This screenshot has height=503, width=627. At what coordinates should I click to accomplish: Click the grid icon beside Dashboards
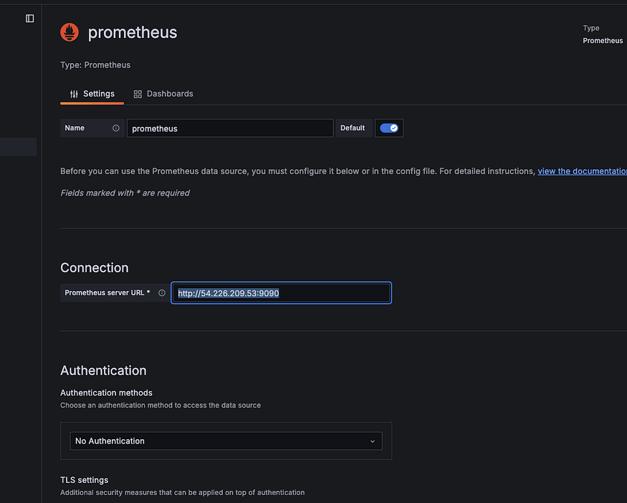[138, 94]
